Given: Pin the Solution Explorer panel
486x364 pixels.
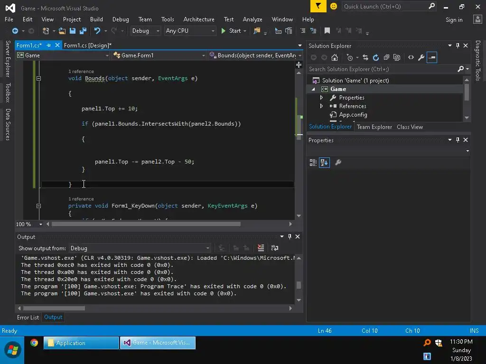Looking at the screenshot, I should [458, 45].
